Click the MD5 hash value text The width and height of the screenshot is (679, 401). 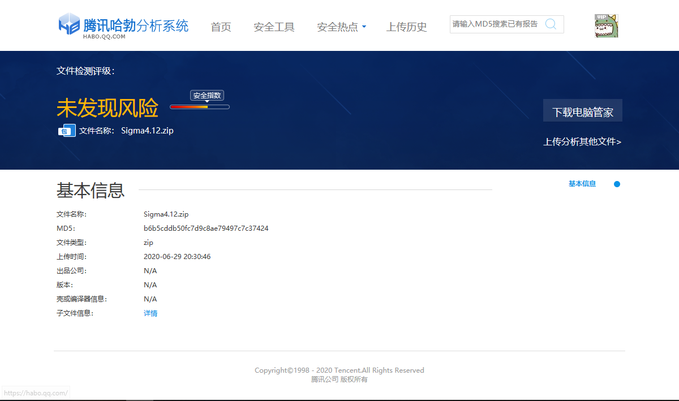pyautogui.click(x=206, y=228)
